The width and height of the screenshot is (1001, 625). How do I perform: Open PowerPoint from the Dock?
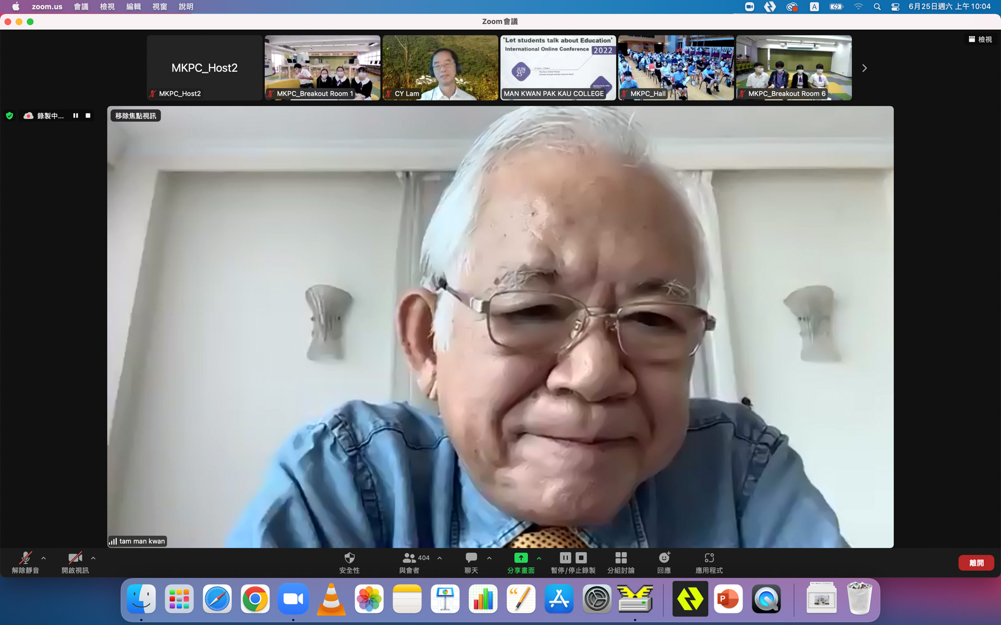click(728, 599)
